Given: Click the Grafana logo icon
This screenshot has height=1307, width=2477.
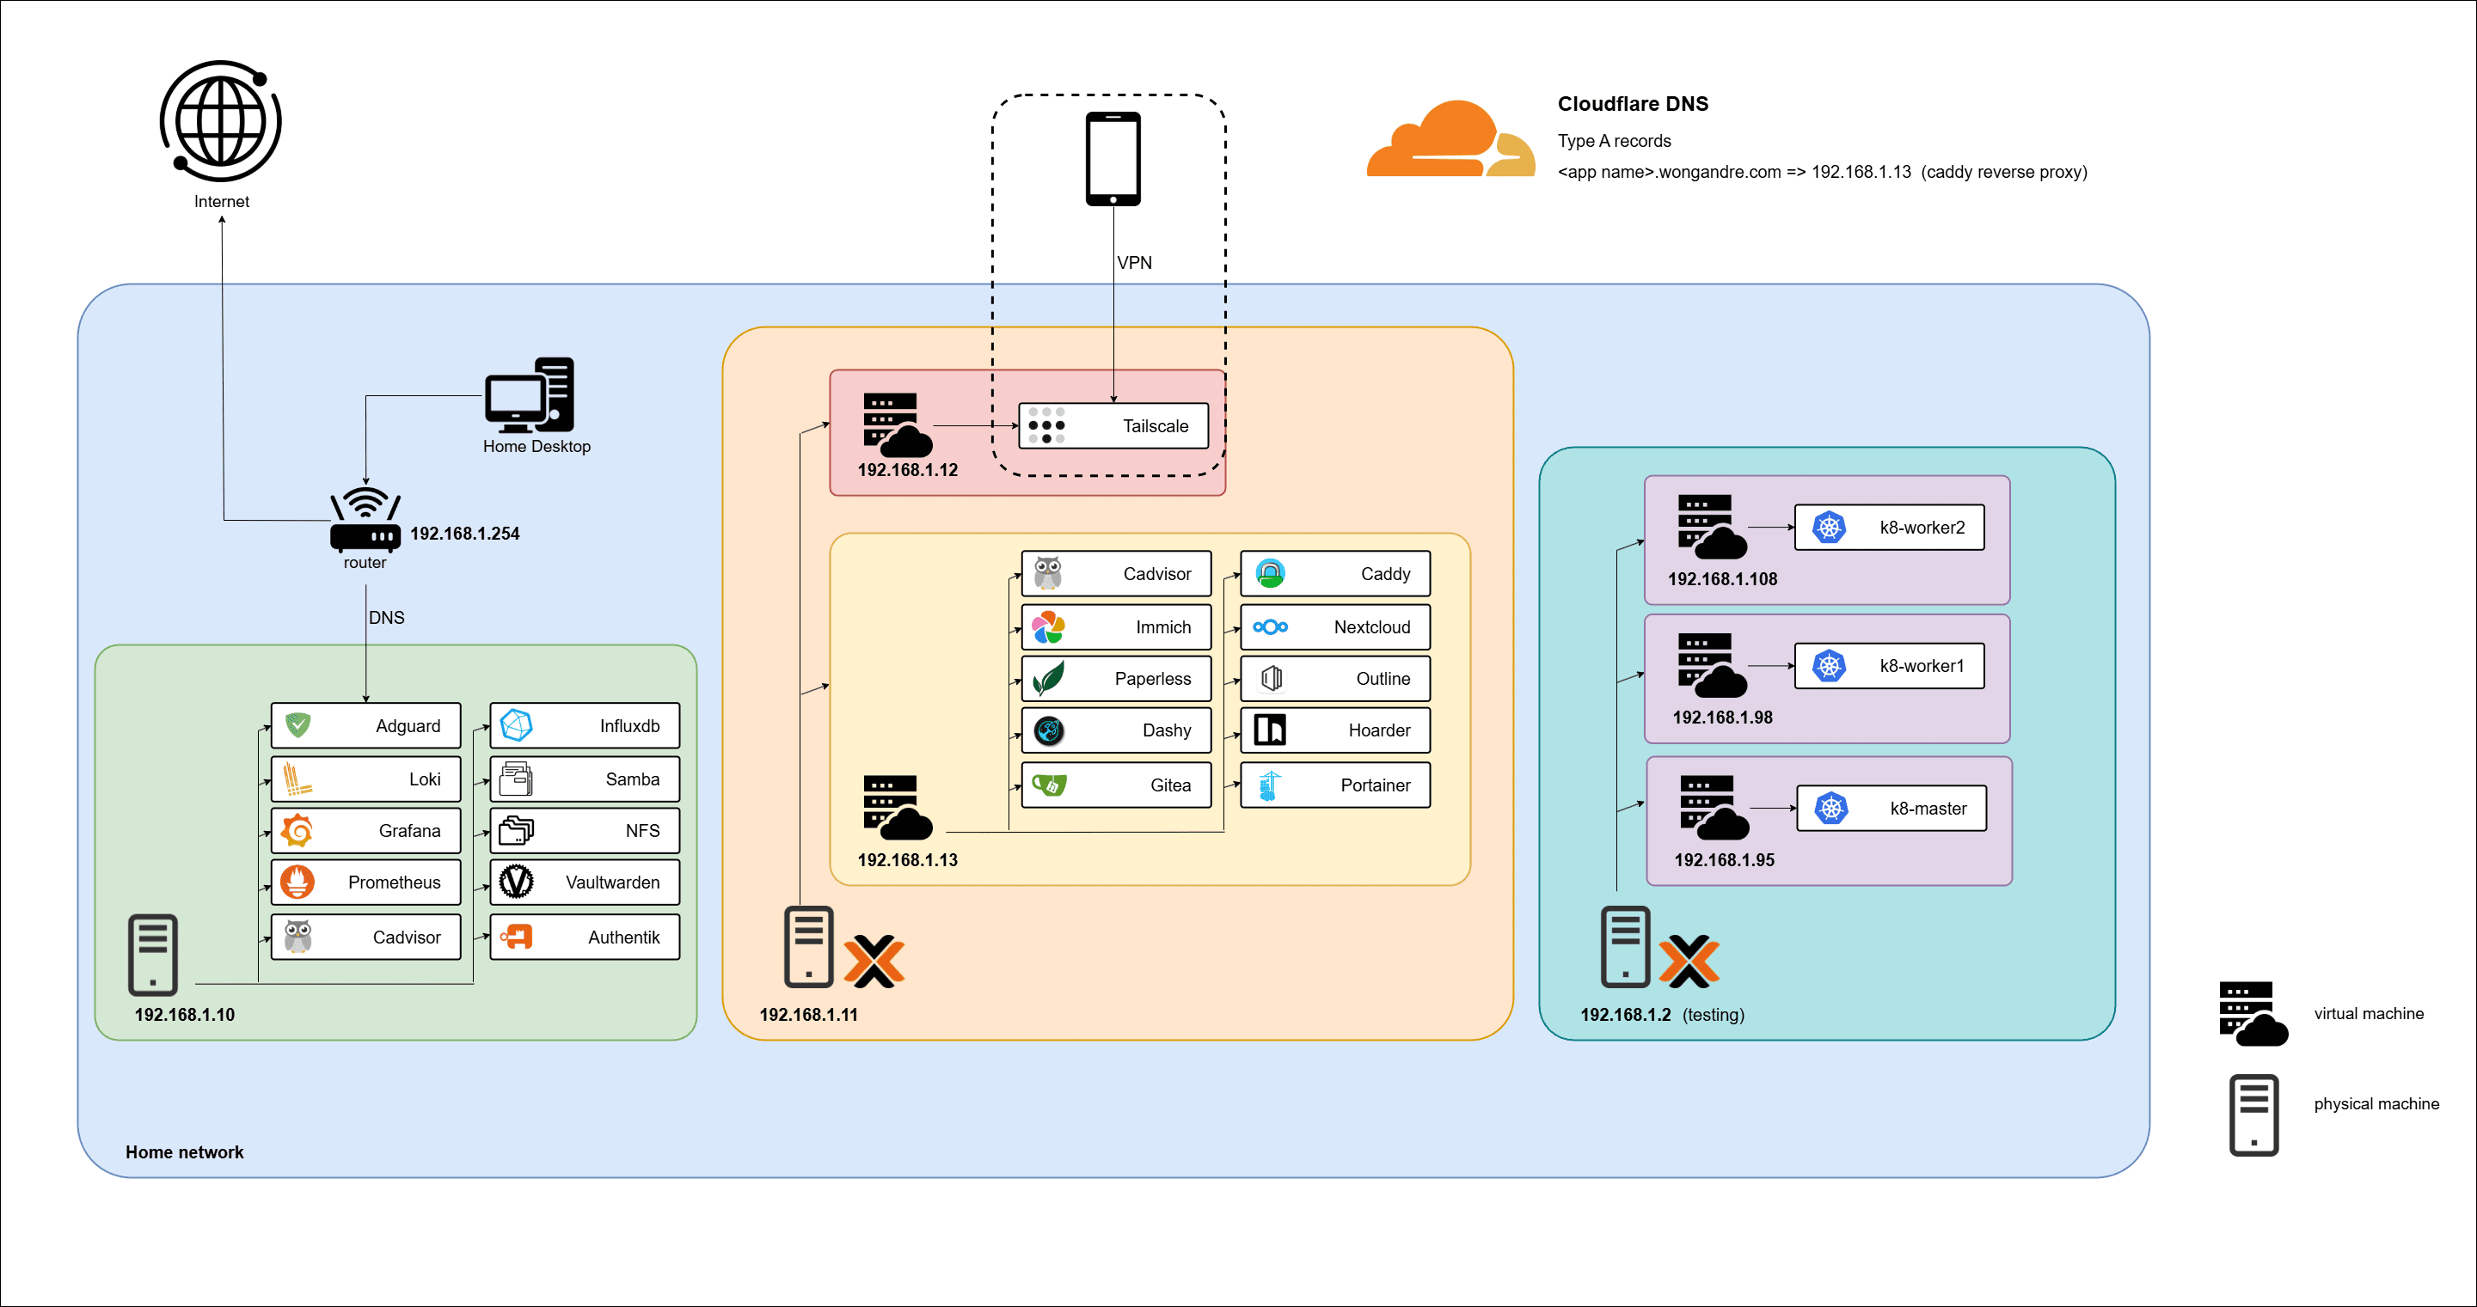Looking at the screenshot, I should click(x=297, y=830).
